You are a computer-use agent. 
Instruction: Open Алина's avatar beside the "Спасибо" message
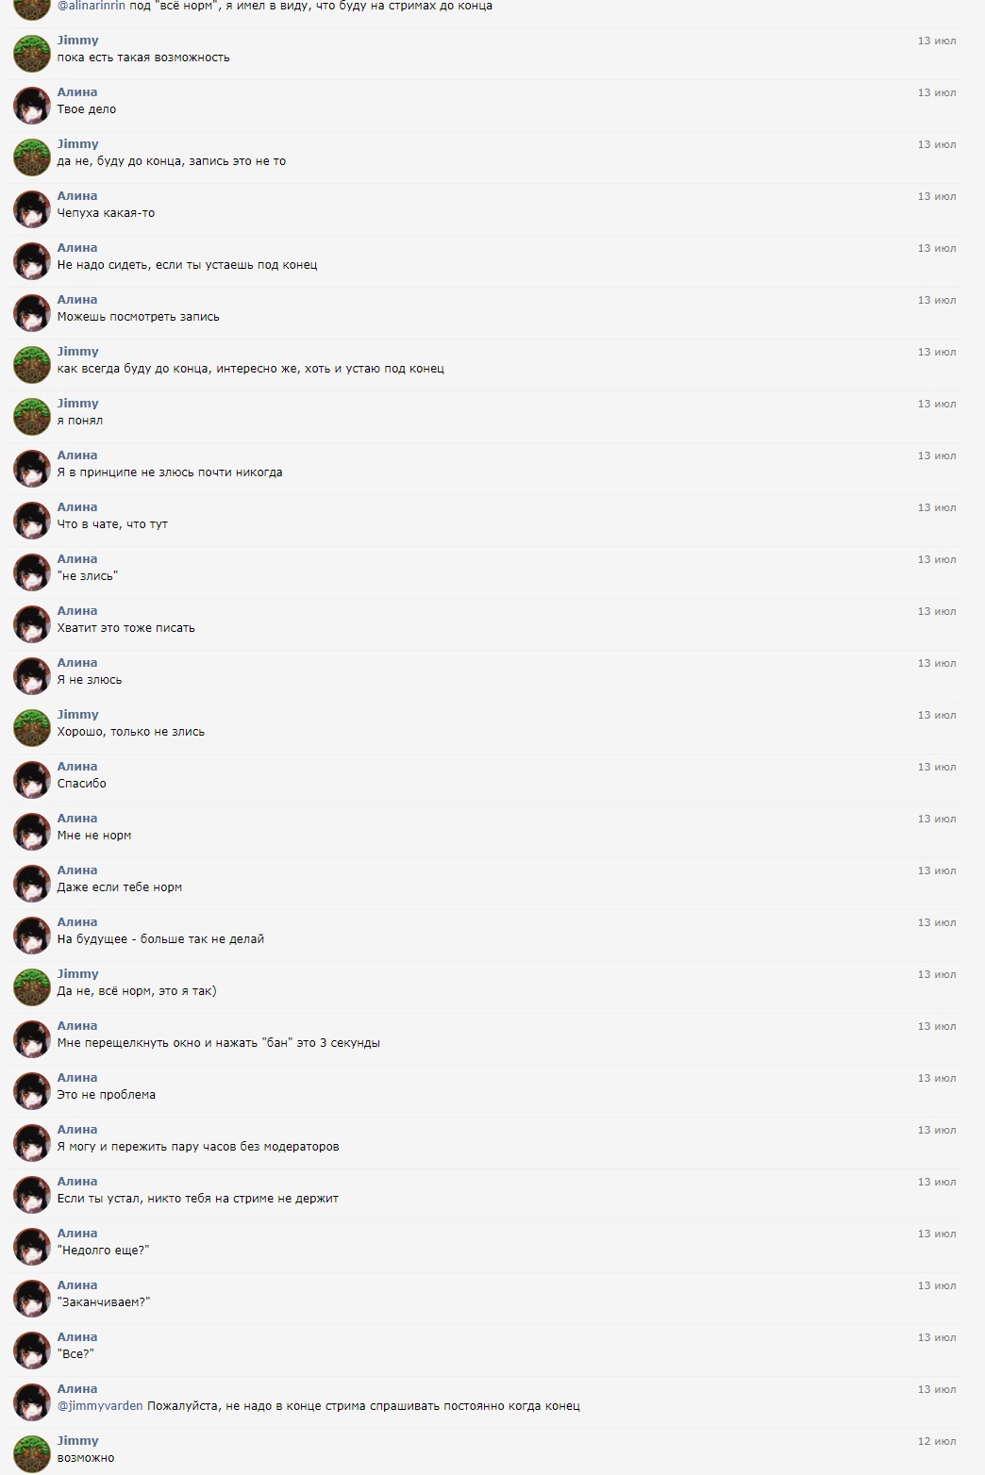(32, 780)
